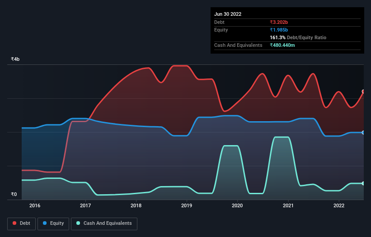
Task: Click the 2016 x-axis label
Action: [35, 205]
